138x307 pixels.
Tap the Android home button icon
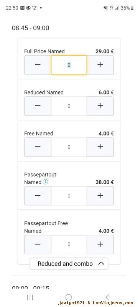click(x=69, y=297)
